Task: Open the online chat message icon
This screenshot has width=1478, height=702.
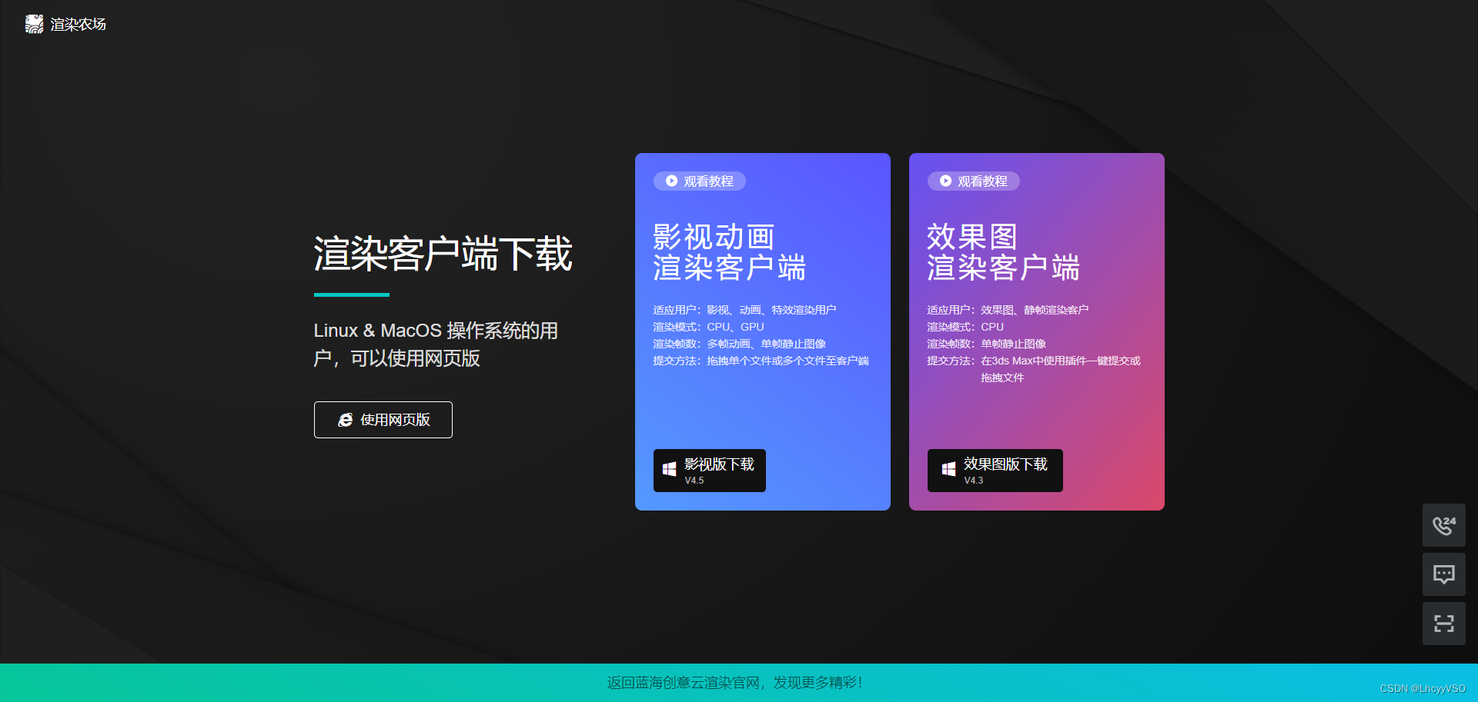Action: (x=1444, y=574)
